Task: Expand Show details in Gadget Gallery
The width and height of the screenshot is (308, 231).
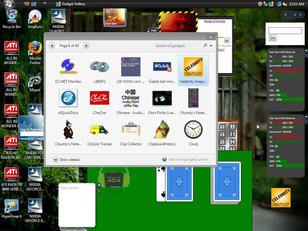Action: point(66,159)
